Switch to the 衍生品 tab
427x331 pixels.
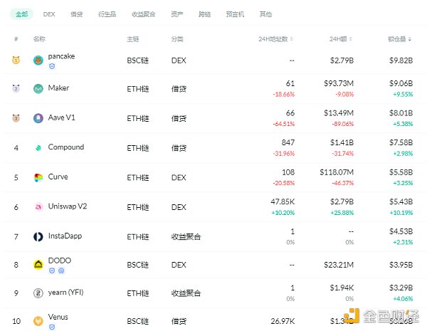pos(106,14)
